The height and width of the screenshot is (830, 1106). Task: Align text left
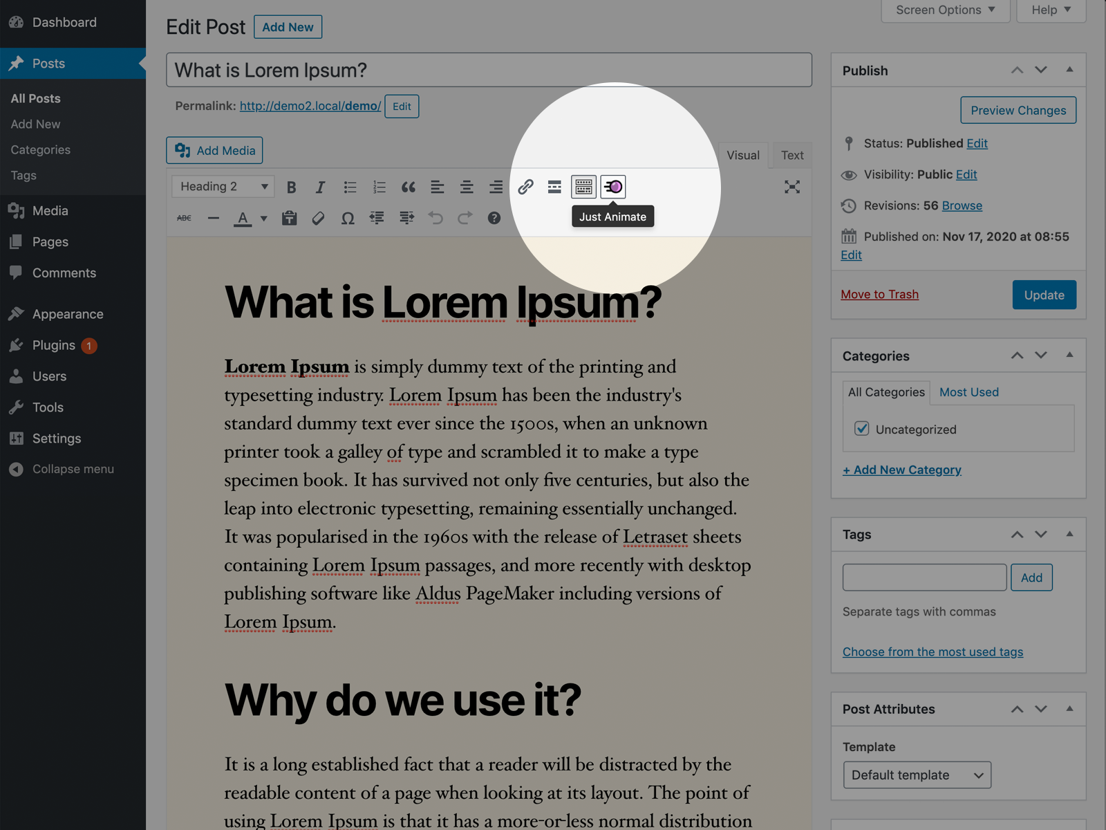point(438,187)
